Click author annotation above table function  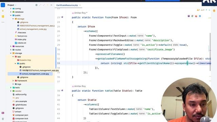pyautogui.click(x=79, y=86)
